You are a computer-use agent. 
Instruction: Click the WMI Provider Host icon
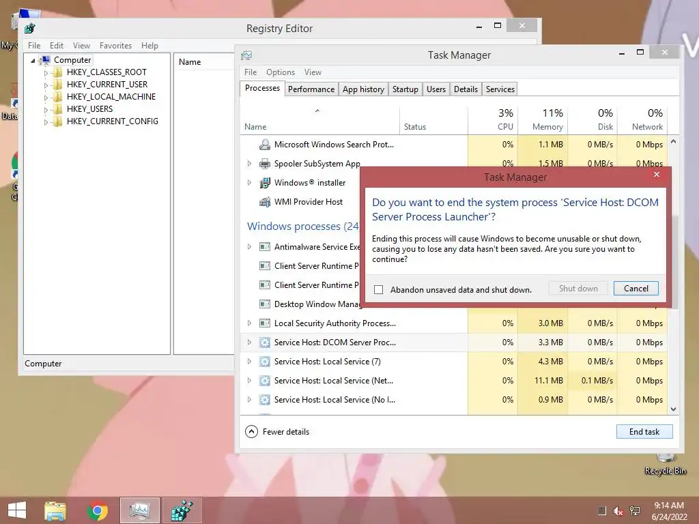click(265, 202)
